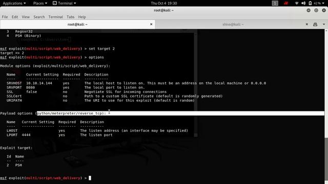The image size is (328, 184).
Task: Click the new tab icon
Action: (315, 25)
